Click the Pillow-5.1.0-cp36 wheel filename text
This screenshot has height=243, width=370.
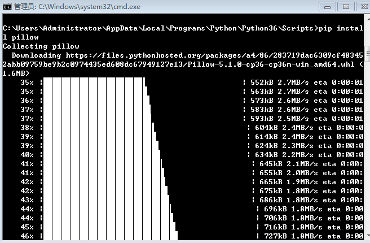tap(271, 64)
